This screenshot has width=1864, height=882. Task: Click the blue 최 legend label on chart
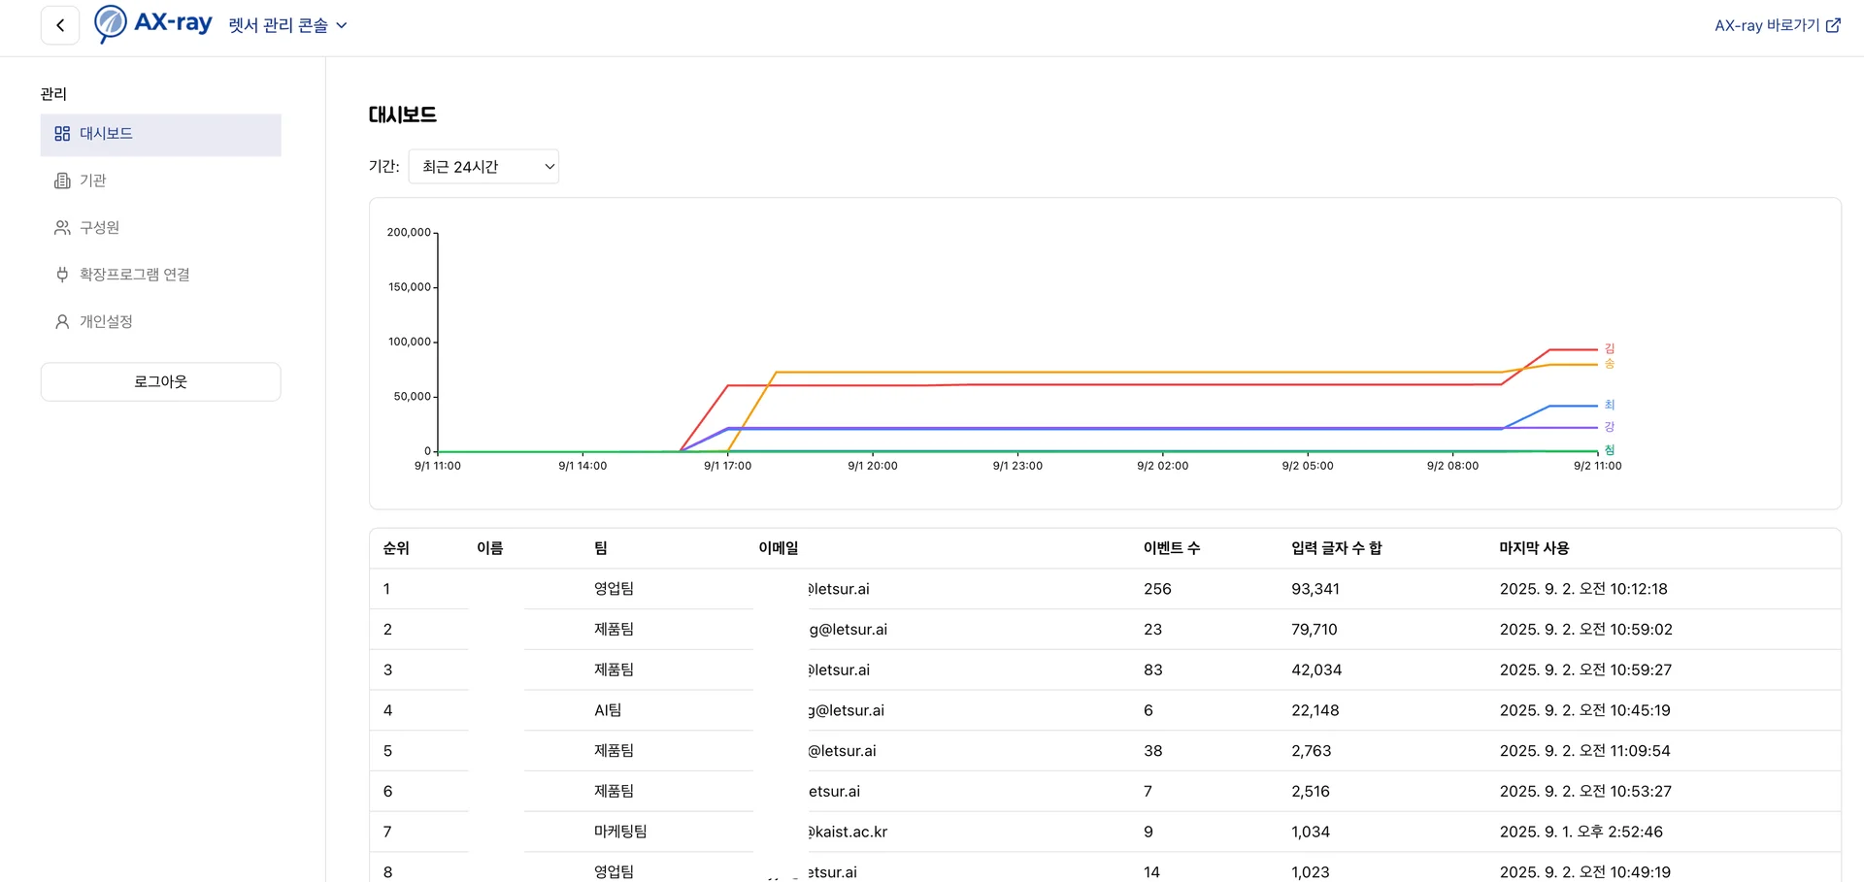[1609, 405]
